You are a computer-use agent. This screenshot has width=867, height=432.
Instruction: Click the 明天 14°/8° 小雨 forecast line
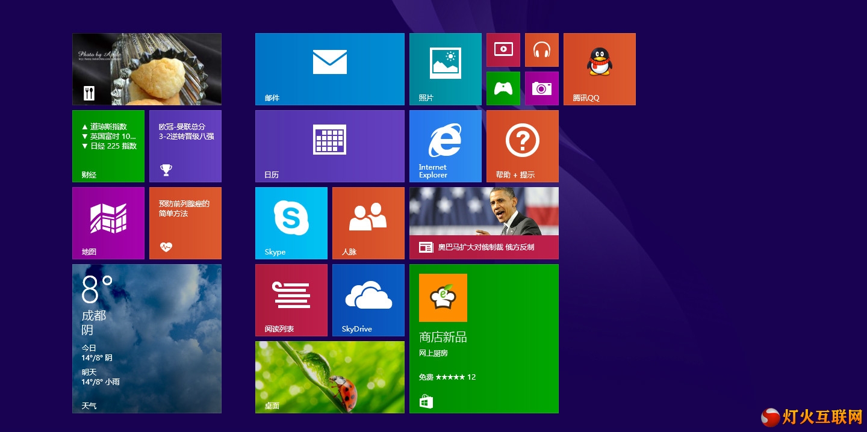(x=101, y=377)
